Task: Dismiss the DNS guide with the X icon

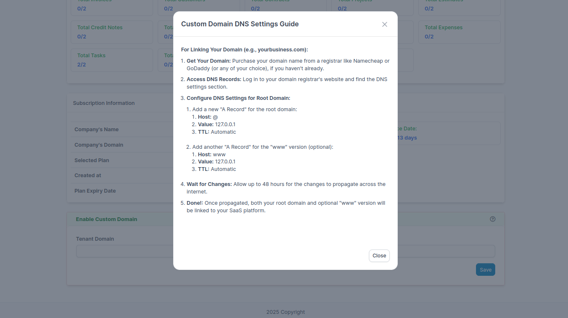Action: [384, 24]
